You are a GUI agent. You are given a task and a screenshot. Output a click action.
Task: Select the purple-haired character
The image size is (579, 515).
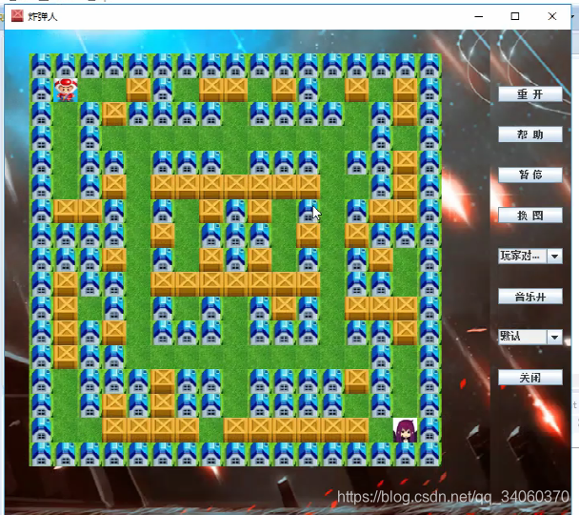pos(405,430)
